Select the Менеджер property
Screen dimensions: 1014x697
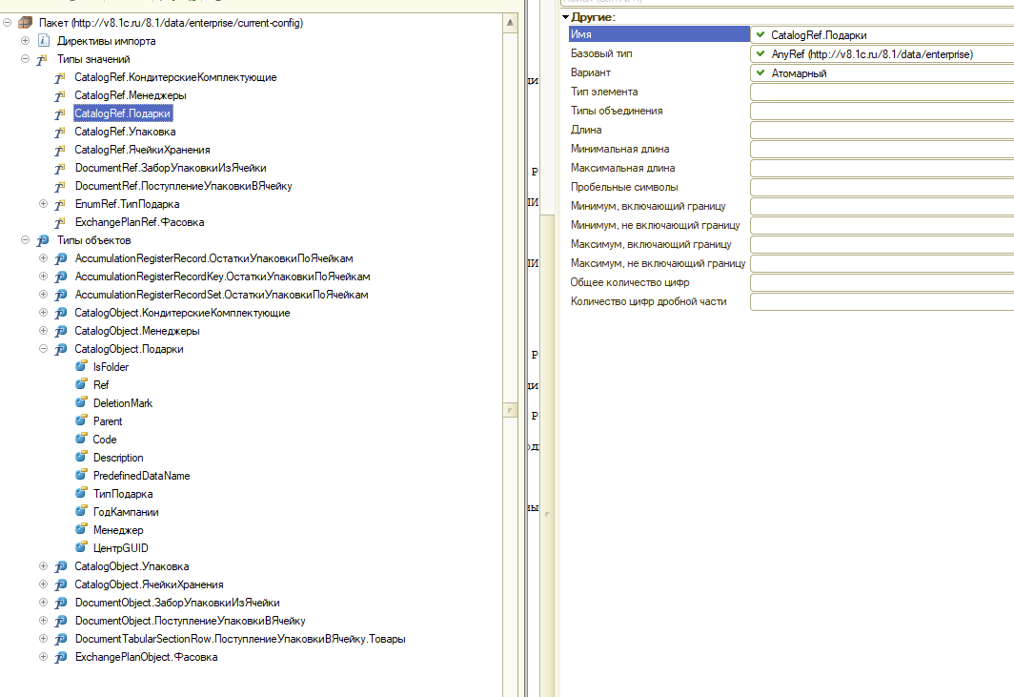118,530
